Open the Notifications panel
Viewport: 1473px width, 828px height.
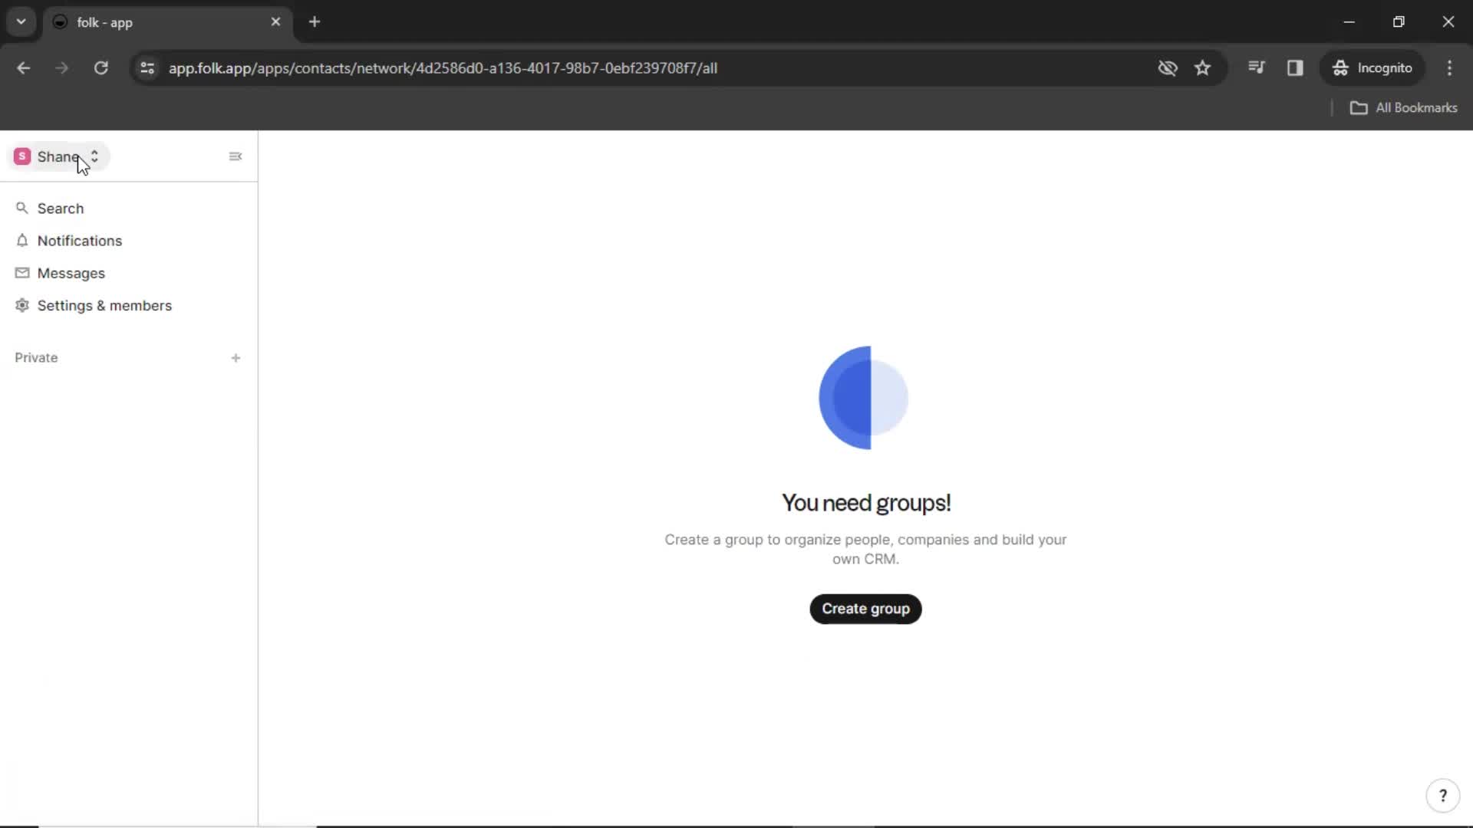pos(79,241)
